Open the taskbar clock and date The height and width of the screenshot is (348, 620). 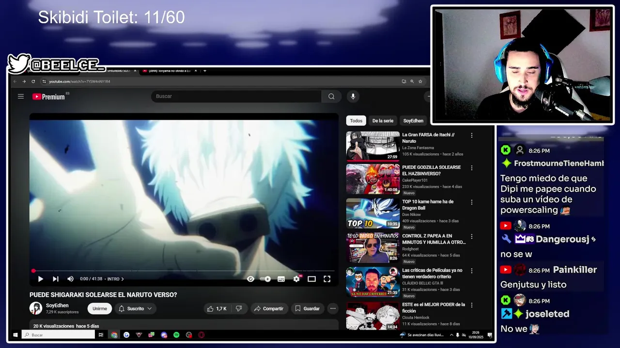coord(476,334)
